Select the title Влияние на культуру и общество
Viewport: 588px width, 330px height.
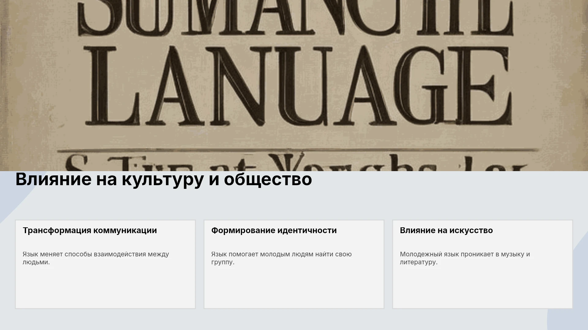click(x=164, y=179)
